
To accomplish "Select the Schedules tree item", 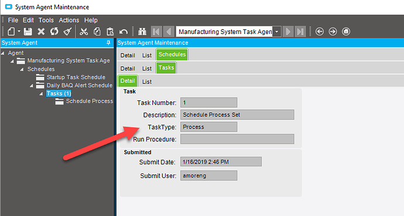I will 41,69.
